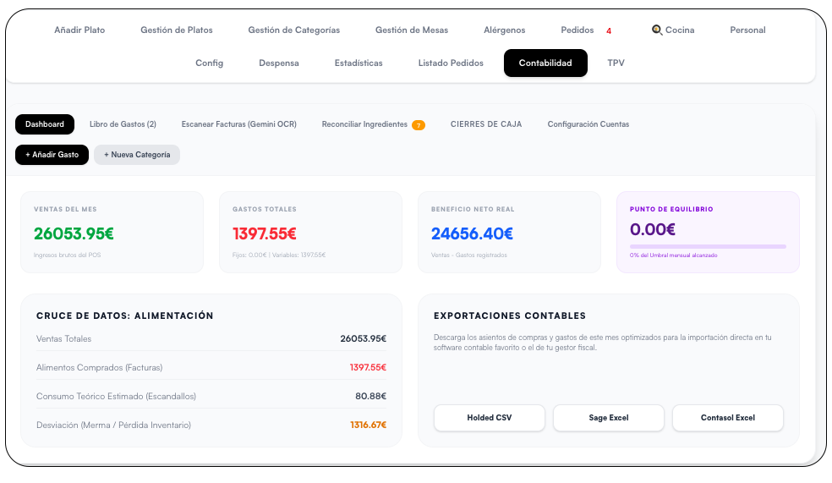Switch to the Estadísticas page
832x483 pixels.
pos(359,63)
